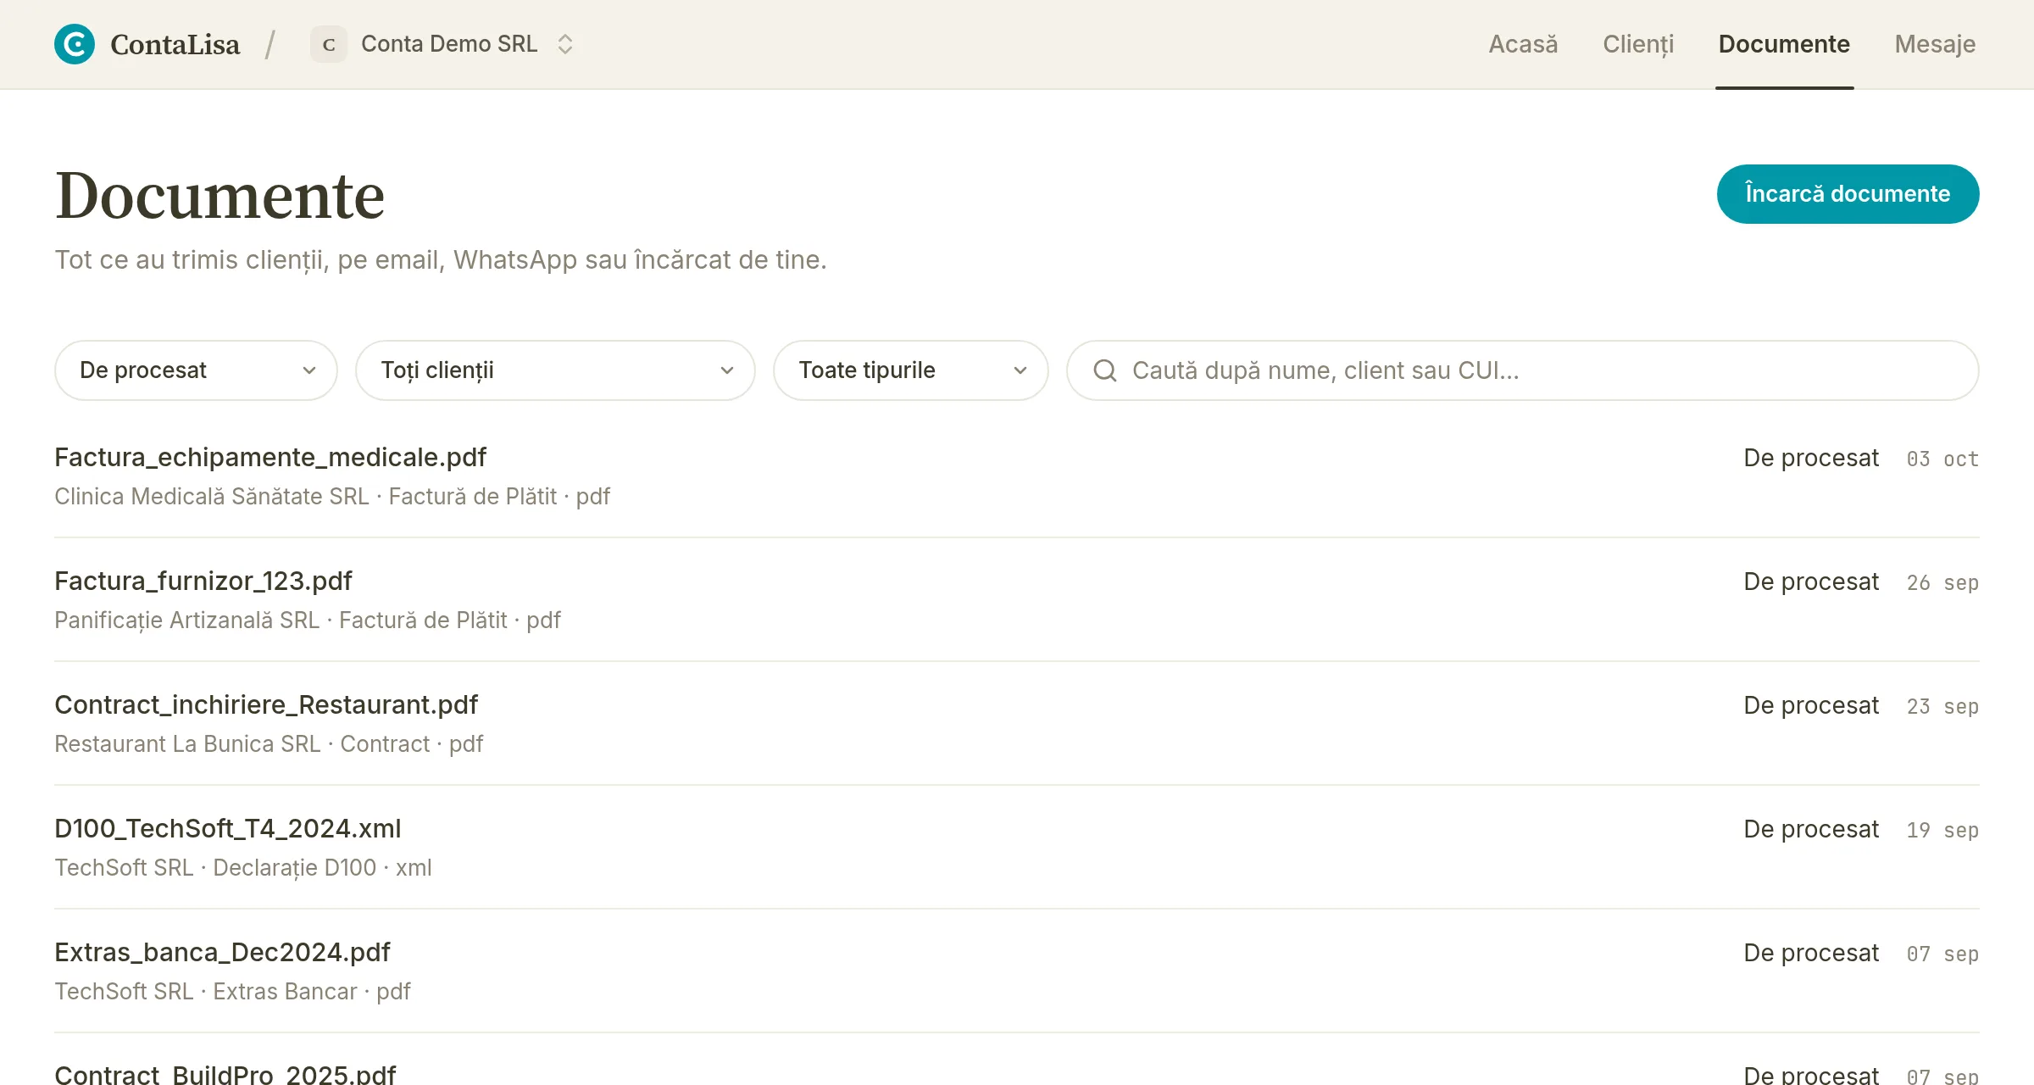The height and width of the screenshot is (1085, 2034).
Task: Expand the De procesat status filter
Action: click(x=196, y=370)
